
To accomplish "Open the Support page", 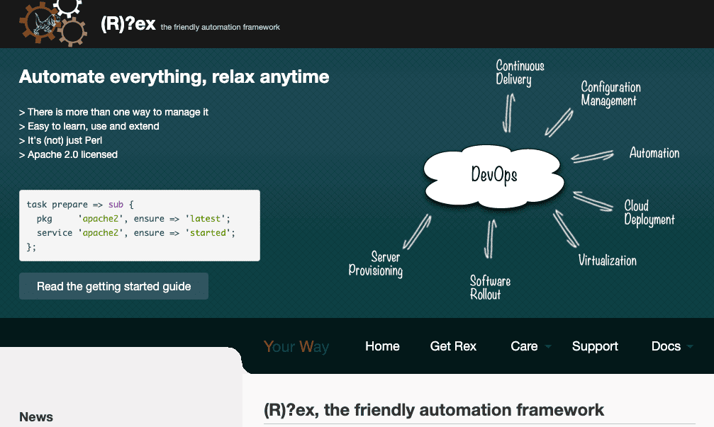I will [x=595, y=346].
